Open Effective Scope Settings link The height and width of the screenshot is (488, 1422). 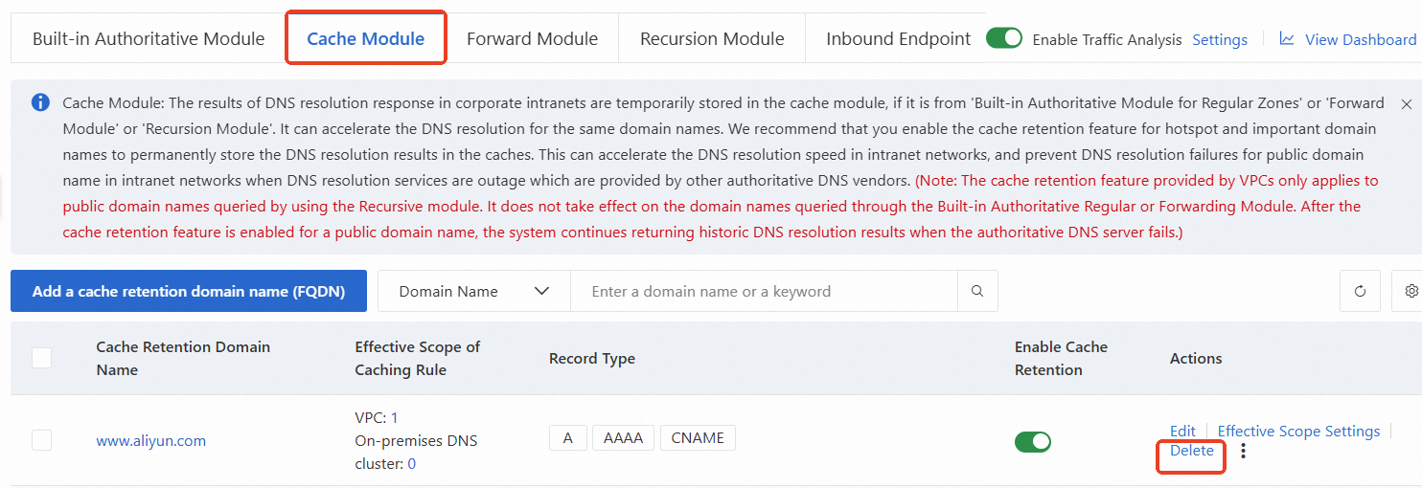(x=1298, y=432)
